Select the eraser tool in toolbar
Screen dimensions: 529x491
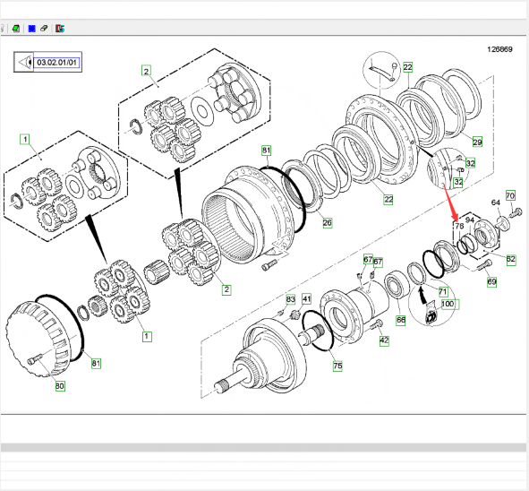click(44, 29)
